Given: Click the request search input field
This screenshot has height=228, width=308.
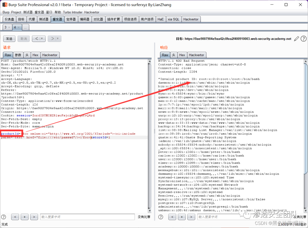Looking at the screenshot, I should click(88, 217).
